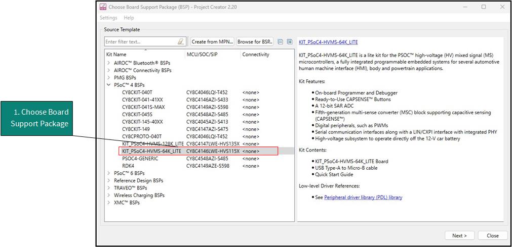Click Browse for BSP button
512x247 pixels.
(255, 42)
